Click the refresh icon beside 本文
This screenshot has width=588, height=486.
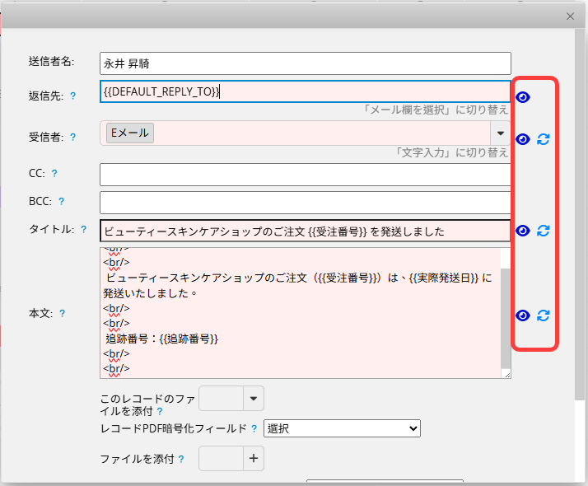tap(543, 315)
